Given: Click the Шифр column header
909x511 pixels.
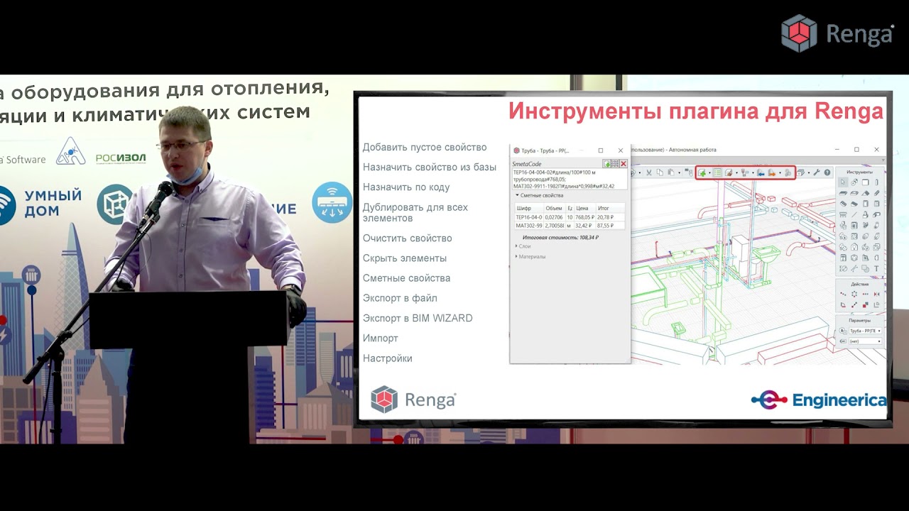Looking at the screenshot, I should click(529, 208).
